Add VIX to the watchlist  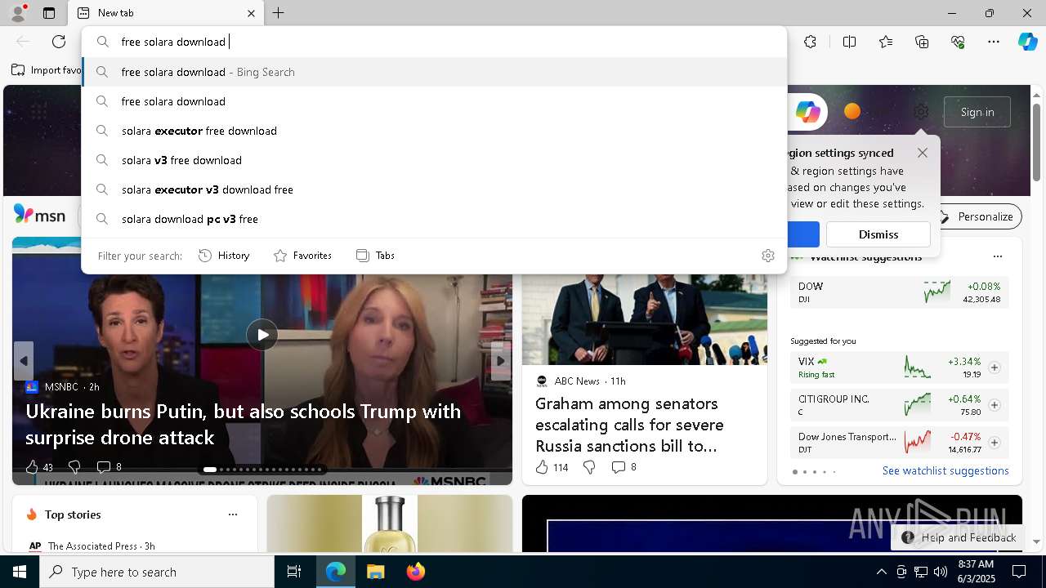point(995,367)
